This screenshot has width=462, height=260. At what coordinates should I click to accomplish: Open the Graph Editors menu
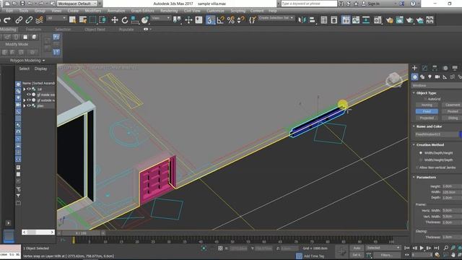143,11
